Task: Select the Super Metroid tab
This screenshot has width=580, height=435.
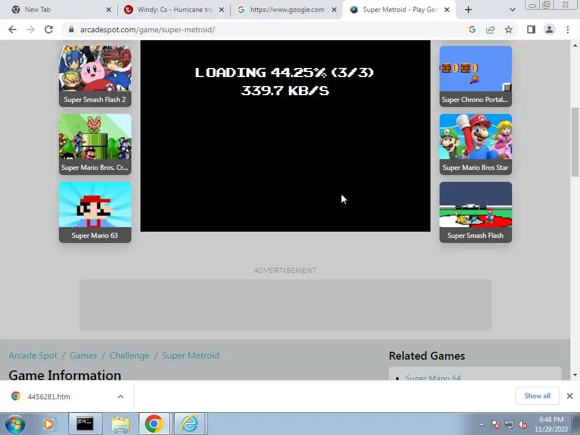Action: [400, 10]
